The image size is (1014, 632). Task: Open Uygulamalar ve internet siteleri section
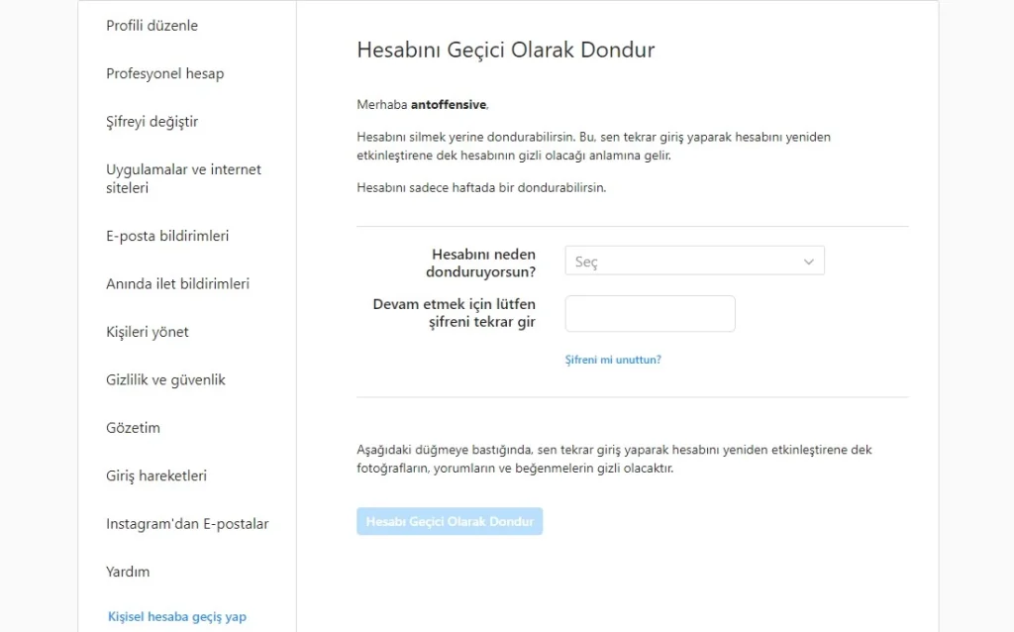183,178
